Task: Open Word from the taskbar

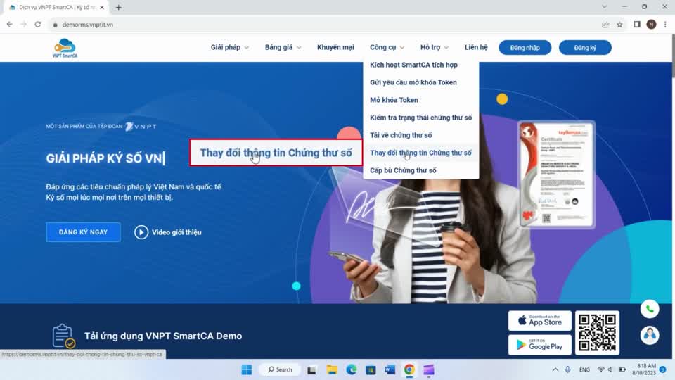Action: (x=390, y=369)
